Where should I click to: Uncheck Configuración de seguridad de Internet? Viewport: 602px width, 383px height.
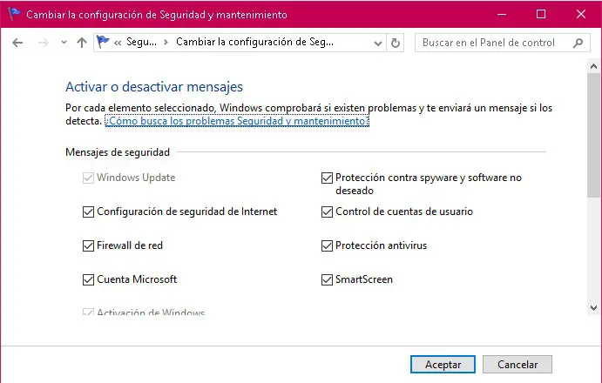click(88, 212)
